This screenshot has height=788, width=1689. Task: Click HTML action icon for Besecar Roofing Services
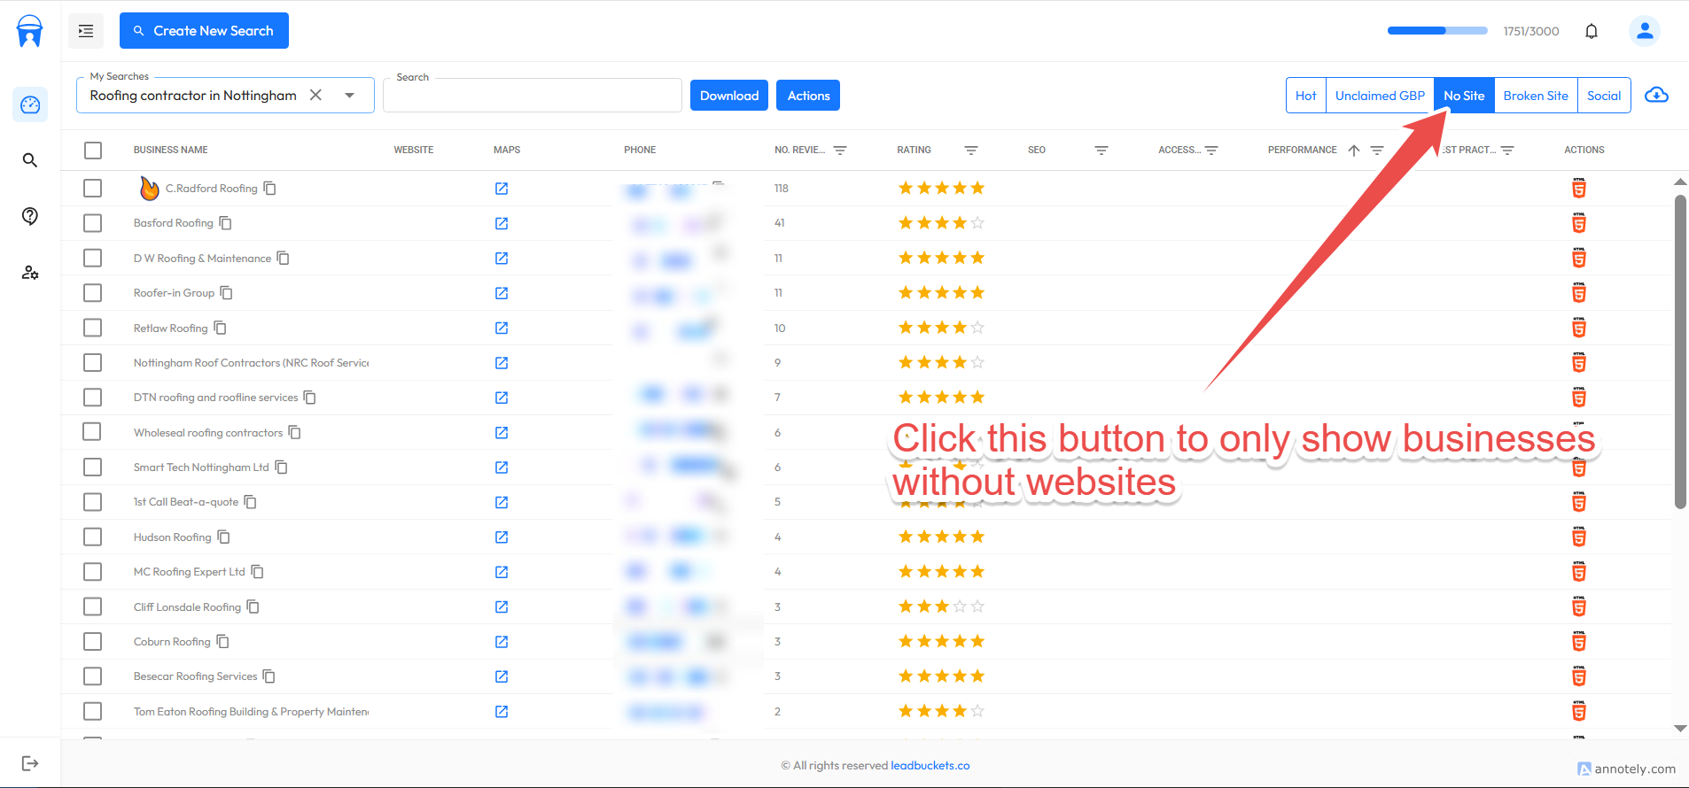click(x=1579, y=676)
